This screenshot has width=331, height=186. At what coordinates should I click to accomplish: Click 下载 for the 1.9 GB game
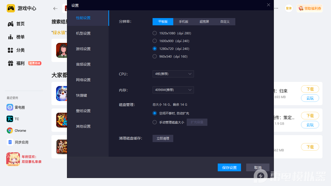pyautogui.click(x=310, y=116)
